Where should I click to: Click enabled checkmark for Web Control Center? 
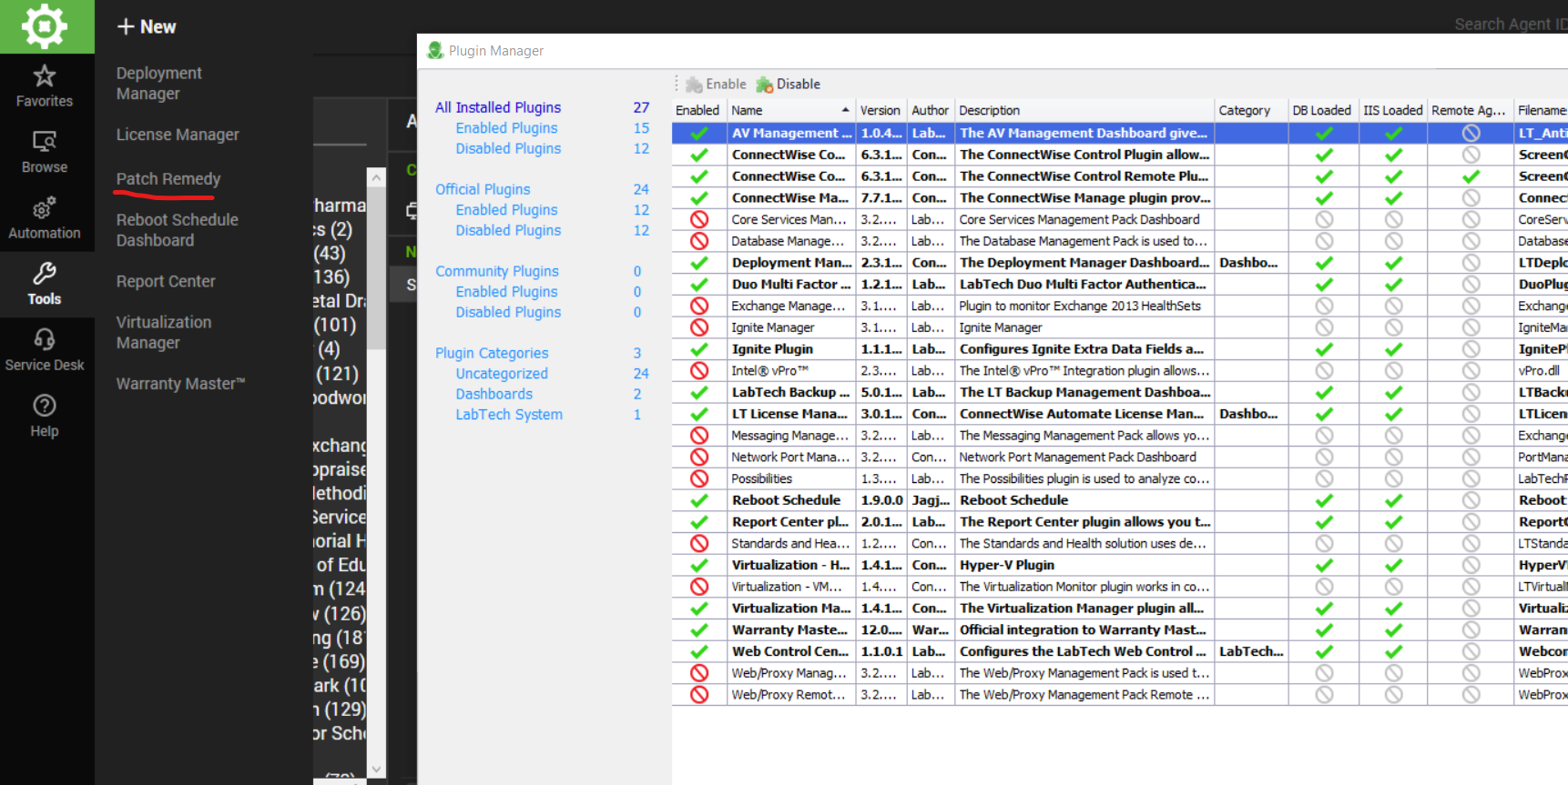pos(699,651)
